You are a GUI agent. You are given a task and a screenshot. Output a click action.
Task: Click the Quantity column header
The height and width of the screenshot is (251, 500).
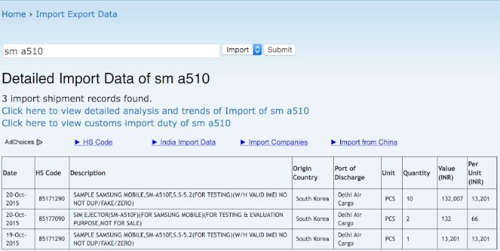[420, 173]
